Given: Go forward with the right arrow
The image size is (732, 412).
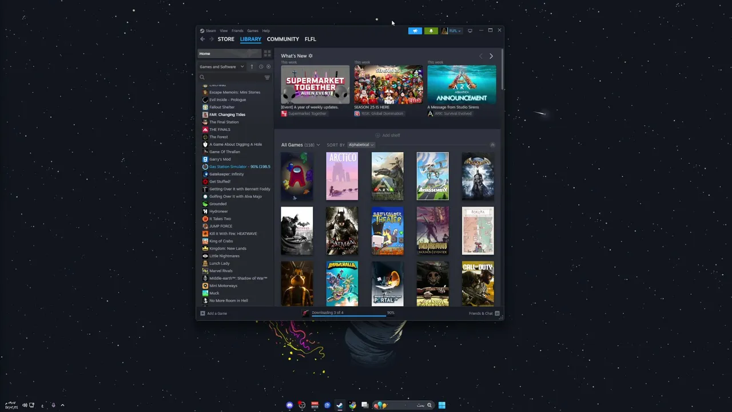Looking at the screenshot, I should (x=212, y=39).
